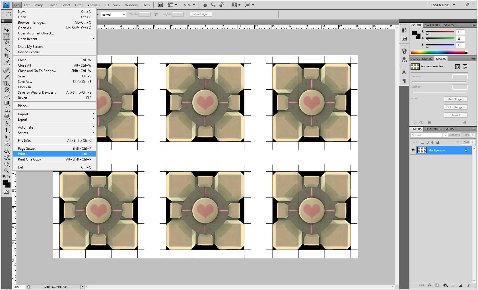The height and width of the screenshot is (290, 478).
Task: Choose Save As... from the File menu
Action: click(54, 82)
